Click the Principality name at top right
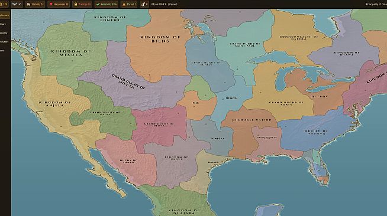This screenshot has height=216, width=387. point(376,4)
